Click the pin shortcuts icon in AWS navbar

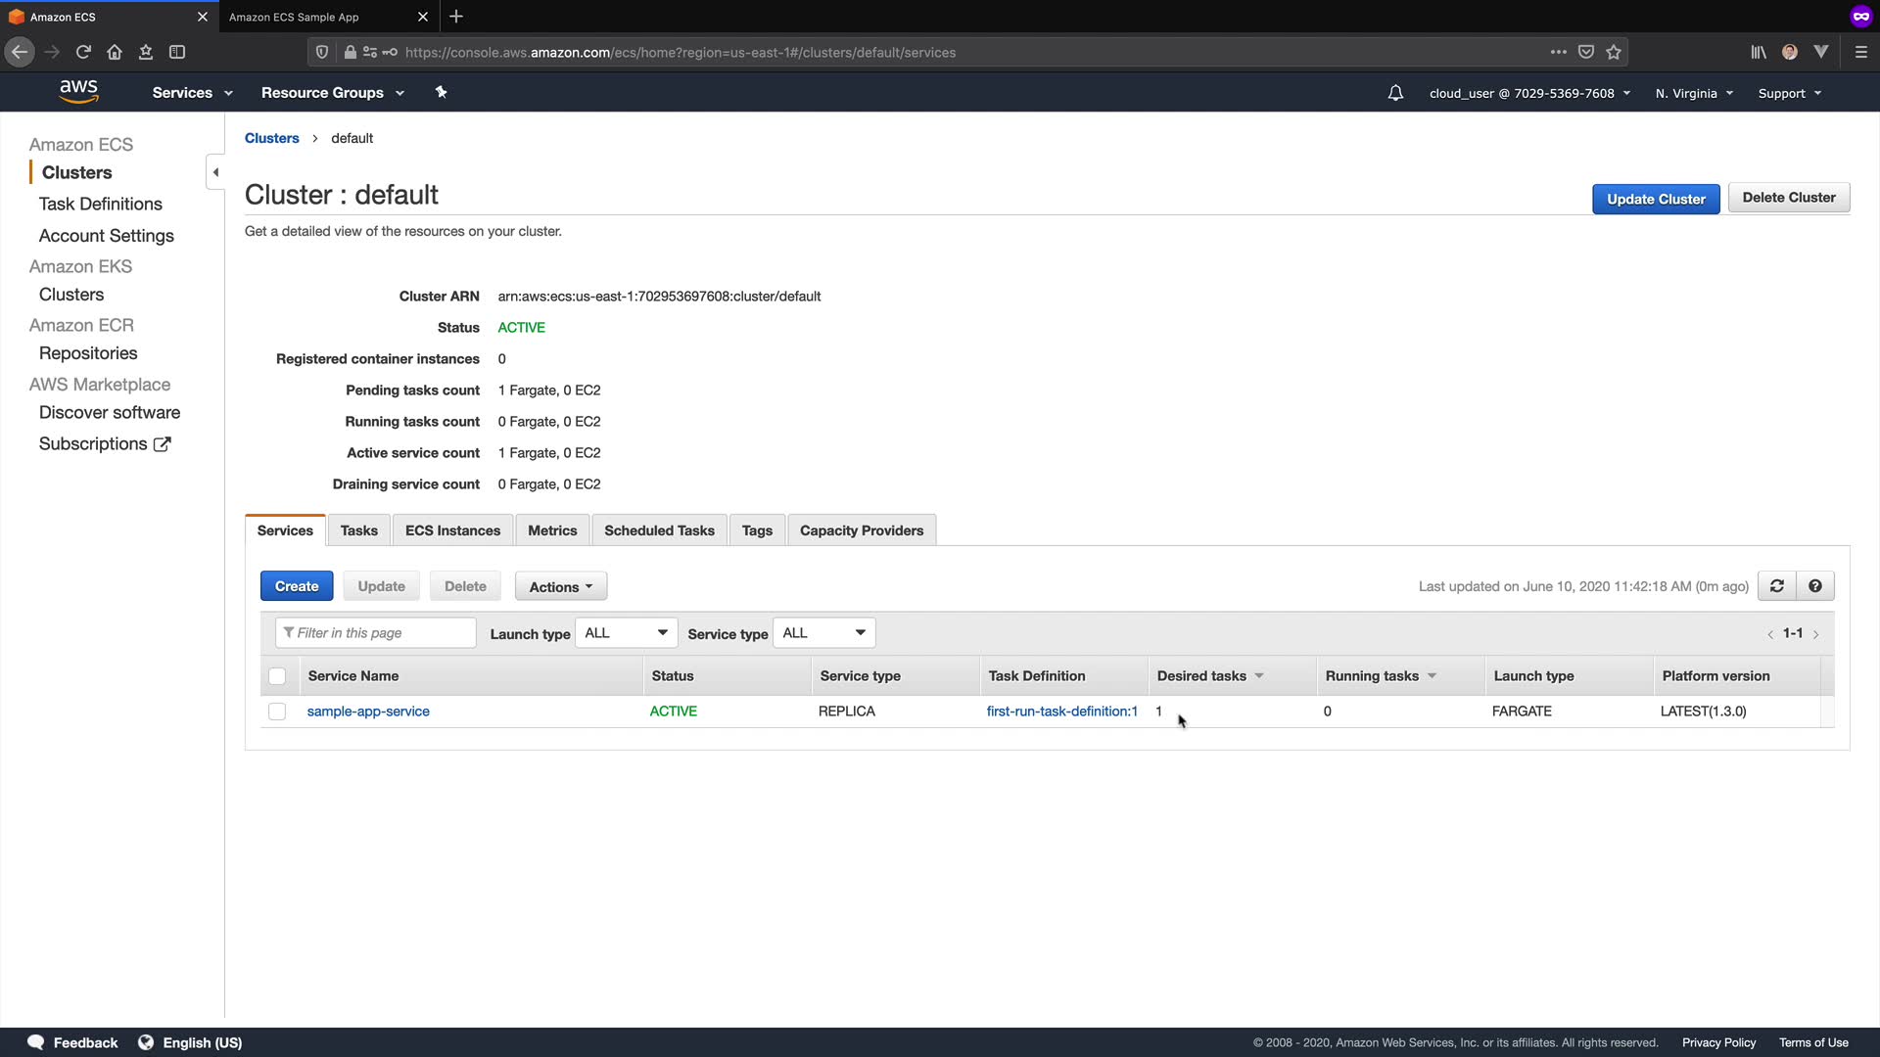(441, 92)
